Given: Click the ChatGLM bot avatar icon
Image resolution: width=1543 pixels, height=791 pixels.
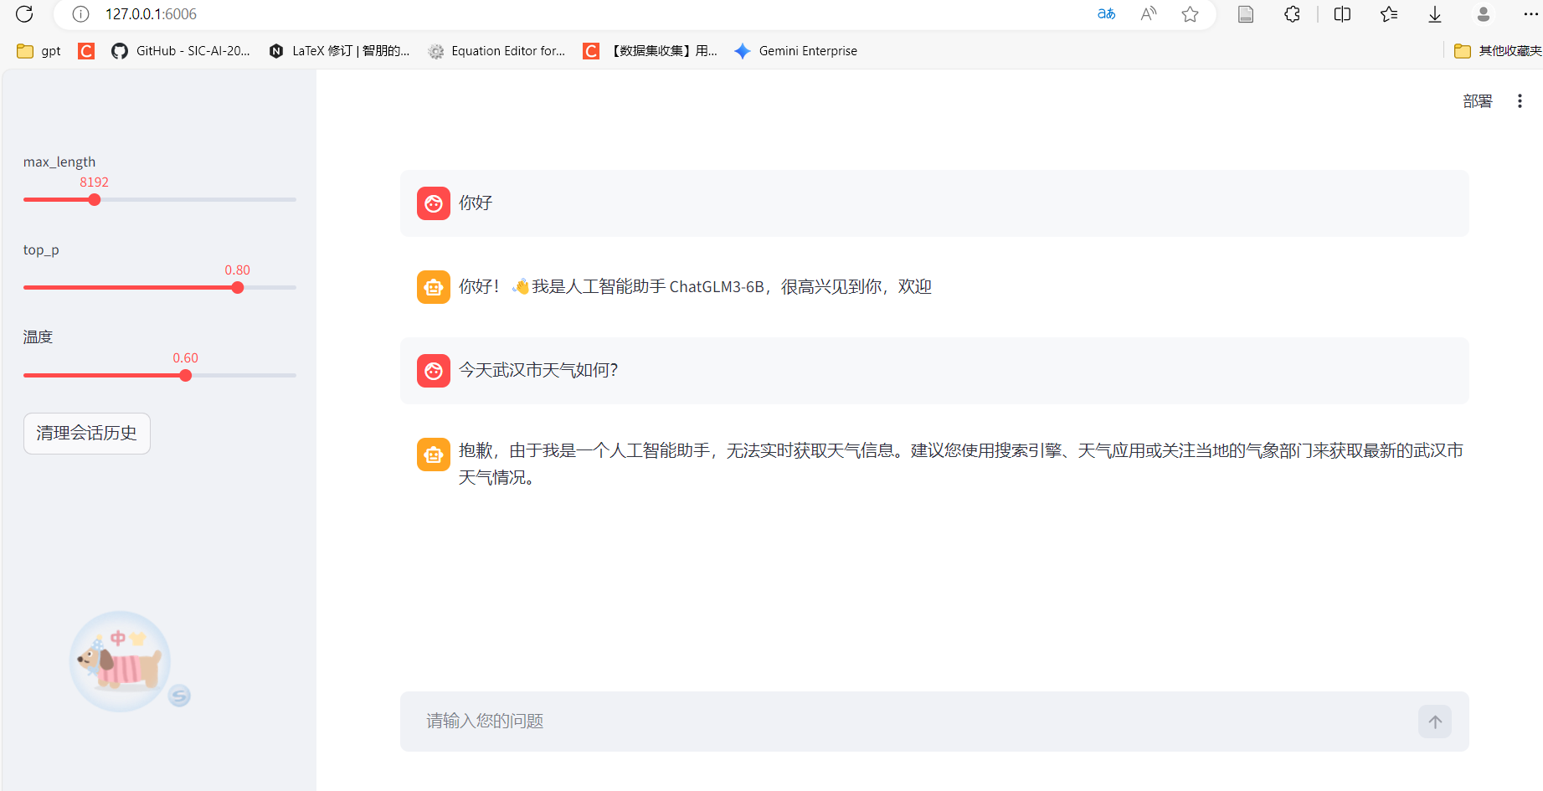Looking at the screenshot, I should (433, 286).
